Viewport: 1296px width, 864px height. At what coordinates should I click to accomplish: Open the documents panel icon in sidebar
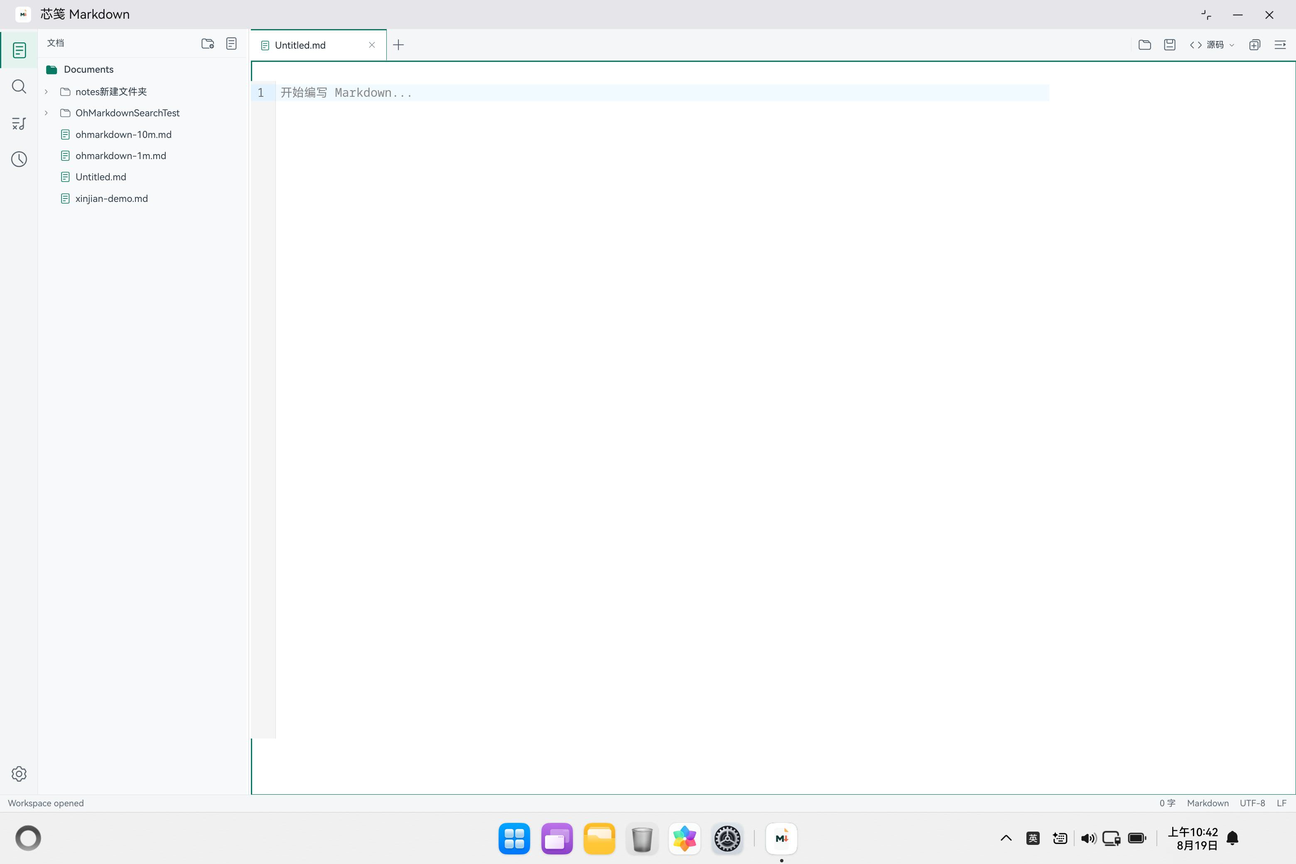[x=19, y=50]
